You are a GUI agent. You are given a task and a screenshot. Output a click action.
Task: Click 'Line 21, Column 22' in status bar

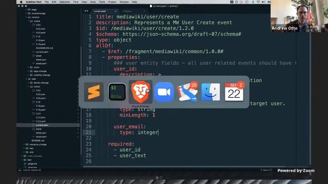point(32,170)
